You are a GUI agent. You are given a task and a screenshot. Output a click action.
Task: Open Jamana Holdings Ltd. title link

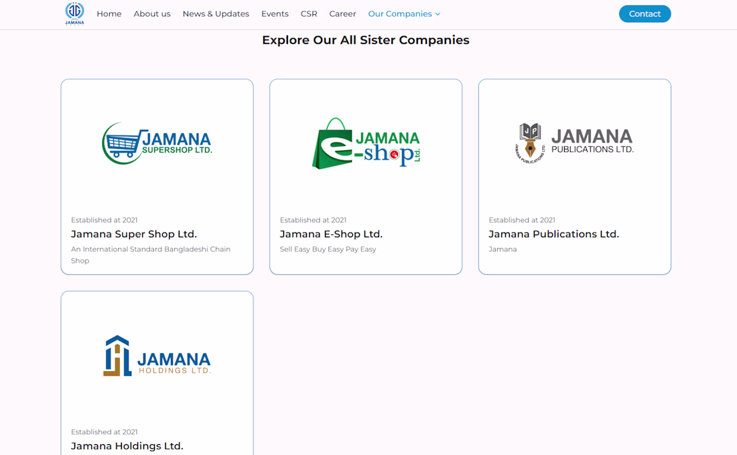pos(127,446)
